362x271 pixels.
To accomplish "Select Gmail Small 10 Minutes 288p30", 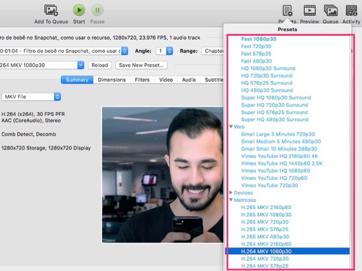I will tap(279, 149).
